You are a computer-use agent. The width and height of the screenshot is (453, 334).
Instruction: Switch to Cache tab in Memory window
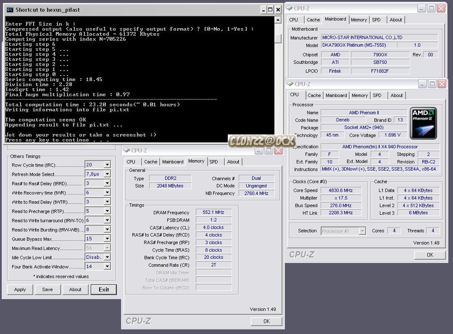[x=150, y=162]
